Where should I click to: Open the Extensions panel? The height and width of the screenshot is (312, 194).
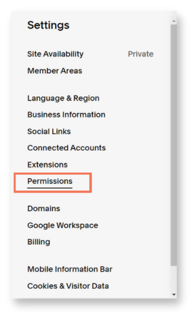[x=47, y=165]
